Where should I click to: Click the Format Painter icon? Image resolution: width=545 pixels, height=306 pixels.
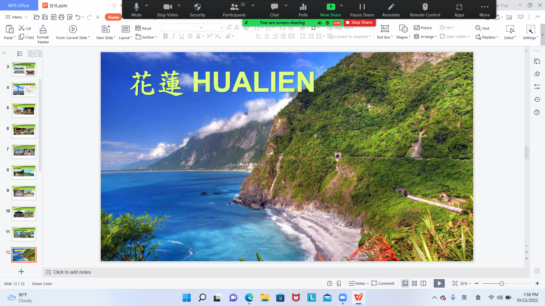(43, 29)
